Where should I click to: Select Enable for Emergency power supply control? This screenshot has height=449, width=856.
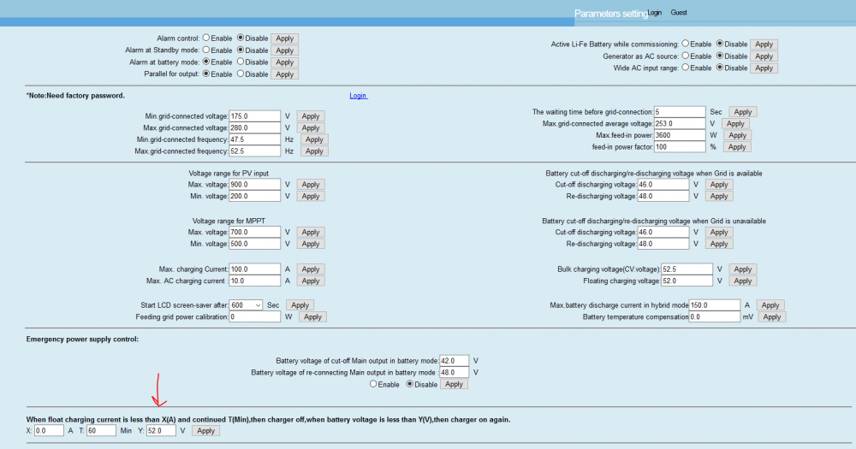tap(373, 384)
